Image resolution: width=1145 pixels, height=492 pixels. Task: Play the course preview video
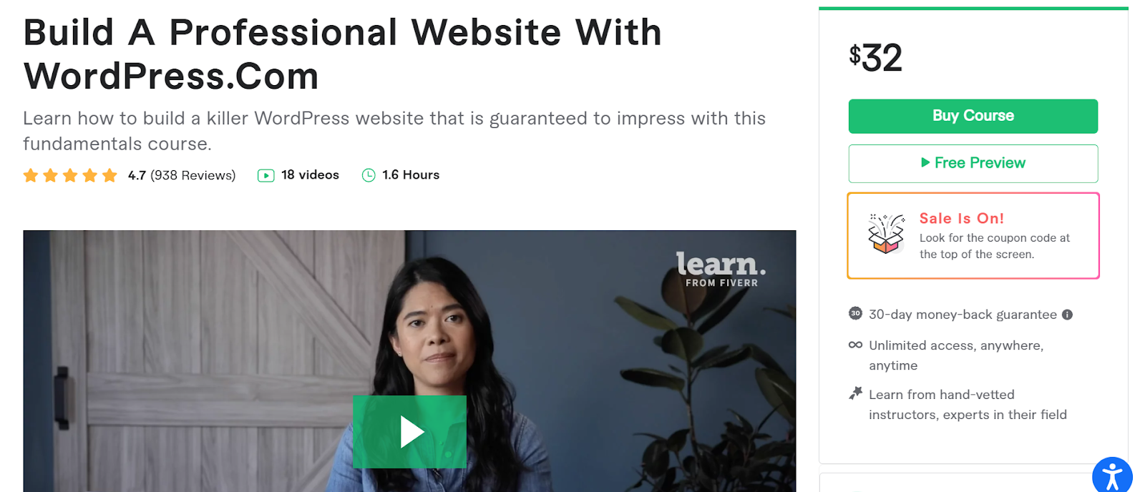[x=409, y=432]
